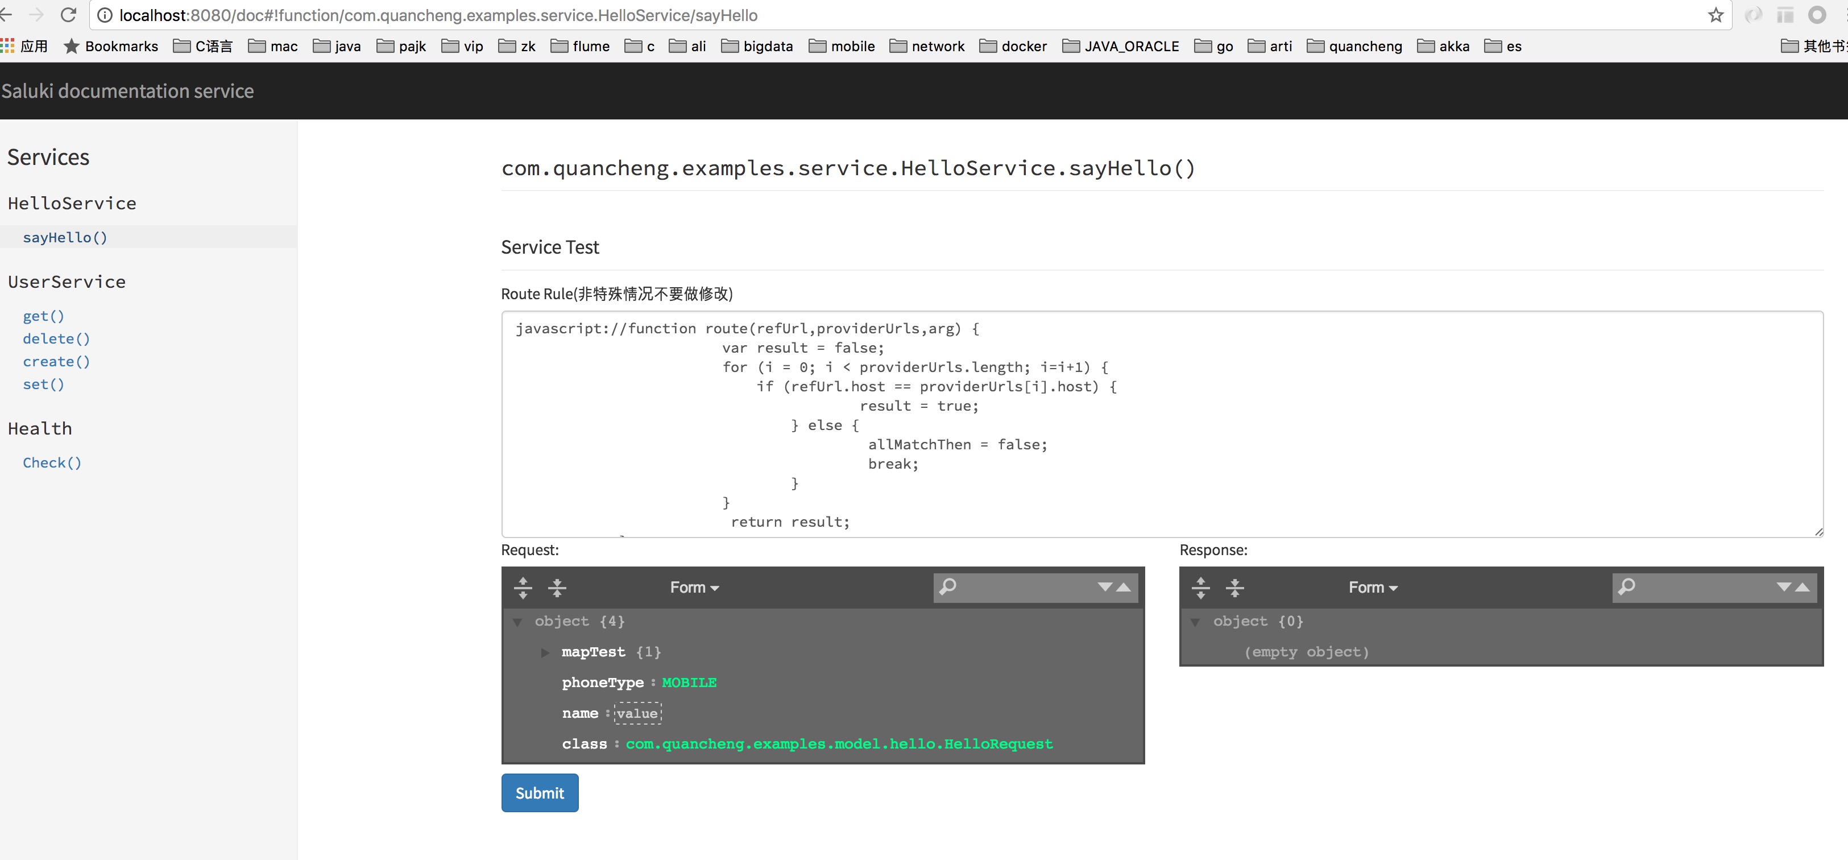Click previous search result arrow in Request editor
Screen dimensions: 1848x860
click(1124, 586)
